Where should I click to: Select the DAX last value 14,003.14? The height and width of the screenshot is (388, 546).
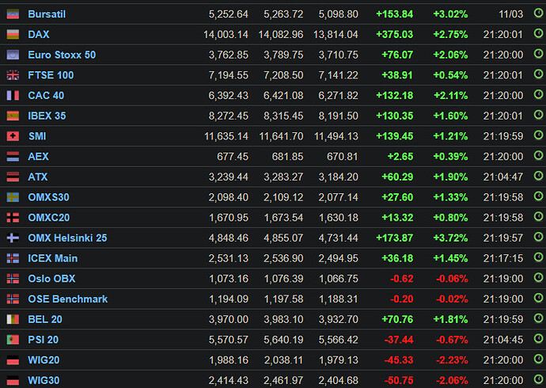[226, 35]
